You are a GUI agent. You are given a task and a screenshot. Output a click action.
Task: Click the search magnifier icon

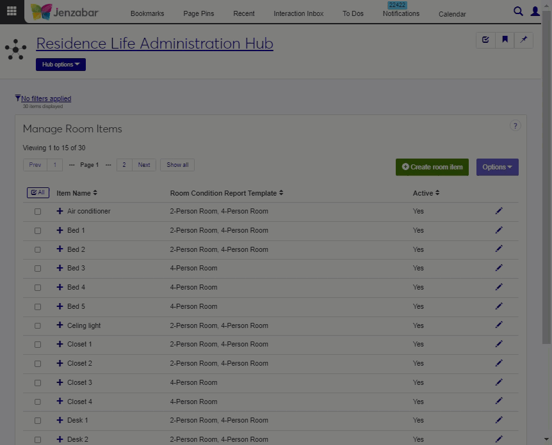coord(519,11)
